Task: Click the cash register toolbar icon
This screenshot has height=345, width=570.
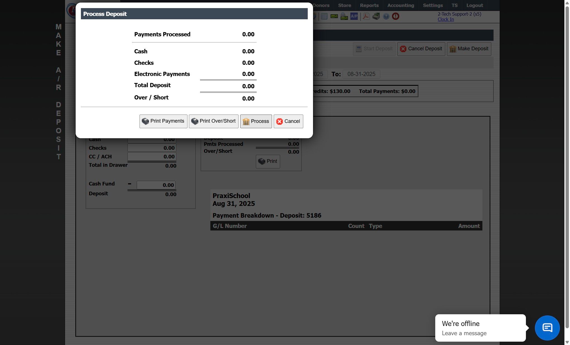Action: [x=376, y=16]
